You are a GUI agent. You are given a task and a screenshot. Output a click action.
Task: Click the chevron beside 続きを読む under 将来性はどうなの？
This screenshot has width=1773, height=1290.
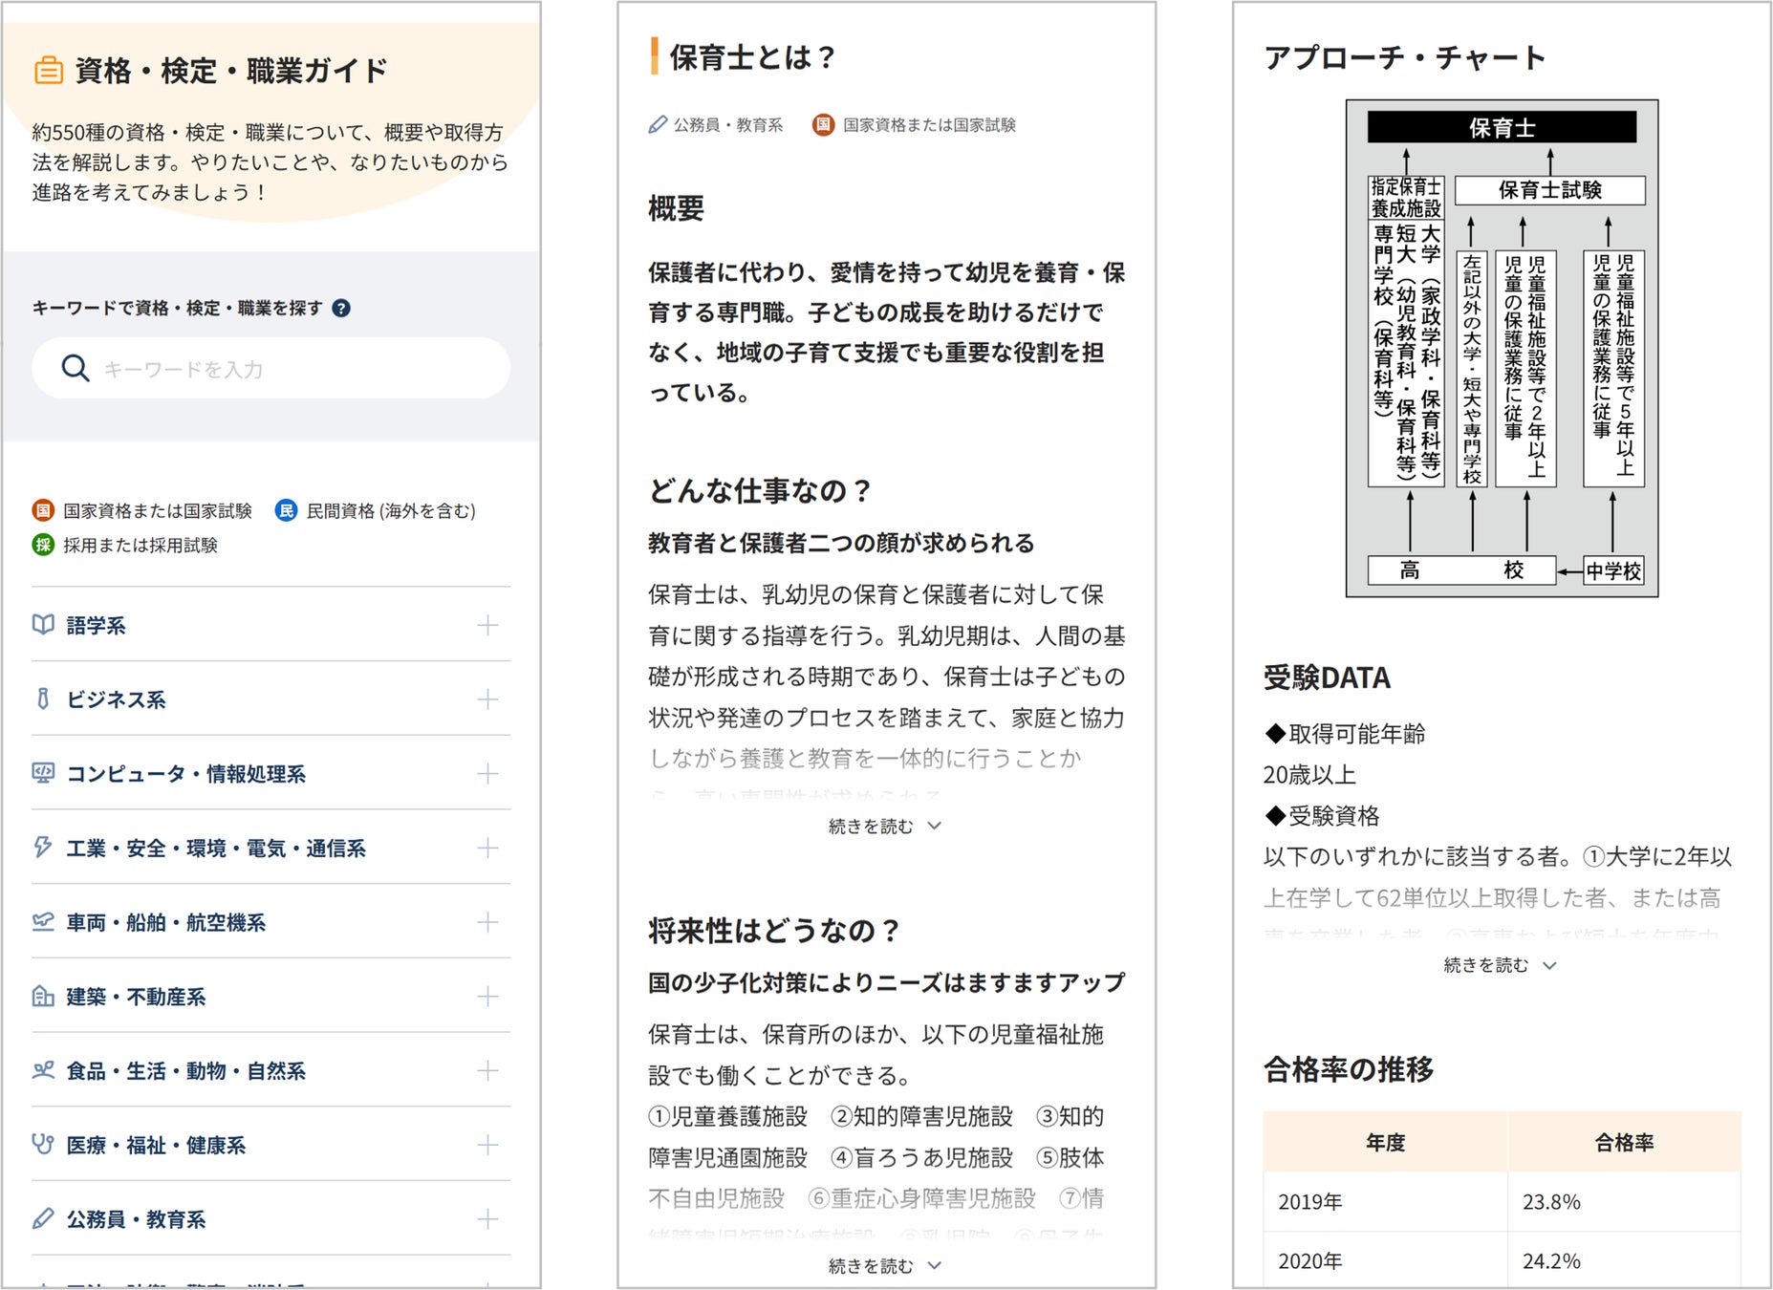[935, 1265]
